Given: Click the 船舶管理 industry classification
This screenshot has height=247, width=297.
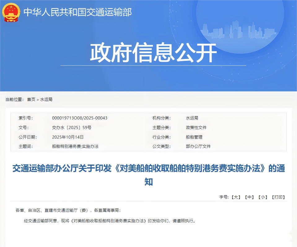Looking at the screenshot, I should tap(194, 137).
